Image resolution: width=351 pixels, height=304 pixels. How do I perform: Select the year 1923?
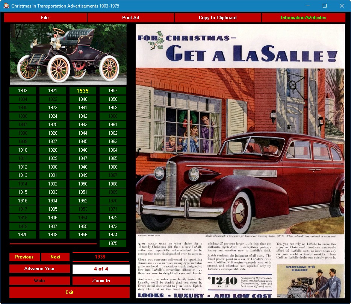[53, 108]
